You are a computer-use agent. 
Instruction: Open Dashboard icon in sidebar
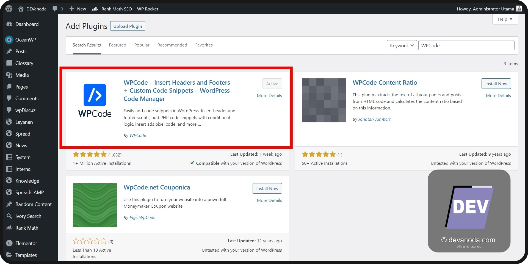point(9,24)
